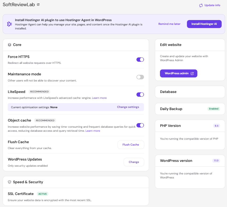Switch off the Object cache toggle
Image resolution: width=227 pixels, height=207 pixels.
[x=140, y=125]
